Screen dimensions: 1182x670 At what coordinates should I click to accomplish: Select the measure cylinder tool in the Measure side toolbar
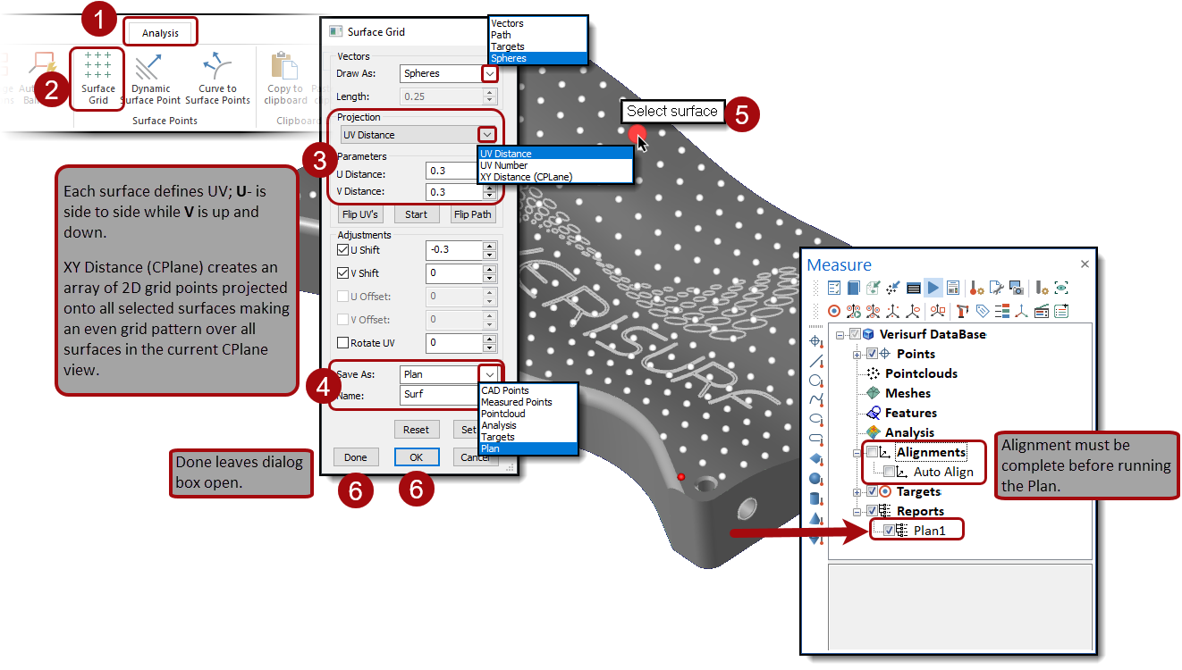pyautogui.click(x=815, y=498)
